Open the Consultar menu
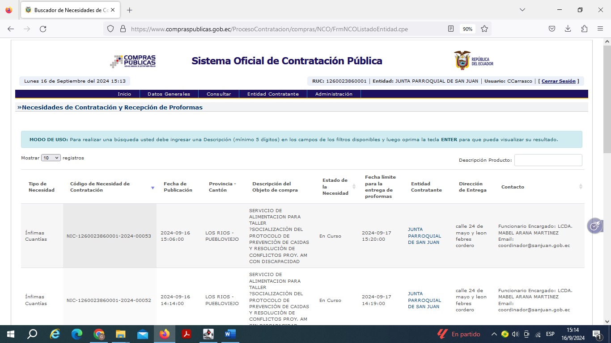 pos(219,94)
